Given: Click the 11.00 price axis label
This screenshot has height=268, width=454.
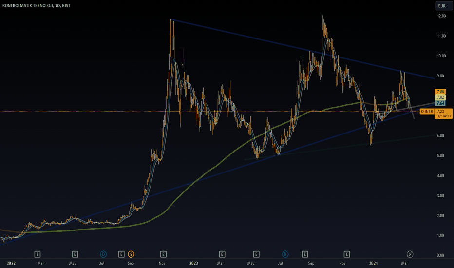Looking at the screenshot, I should (441, 36).
